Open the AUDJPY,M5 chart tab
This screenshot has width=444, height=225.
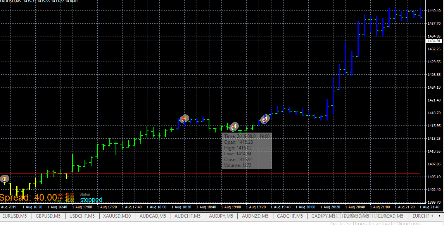pos(221,216)
